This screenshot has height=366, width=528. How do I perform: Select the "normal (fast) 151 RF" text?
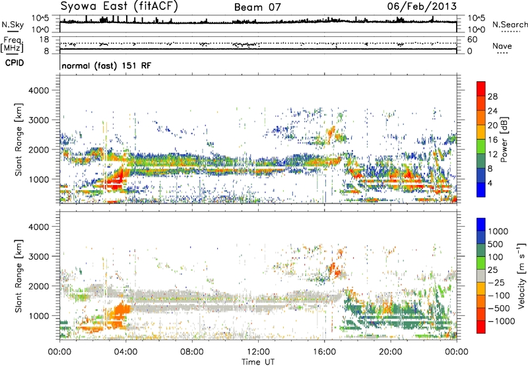point(106,65)
